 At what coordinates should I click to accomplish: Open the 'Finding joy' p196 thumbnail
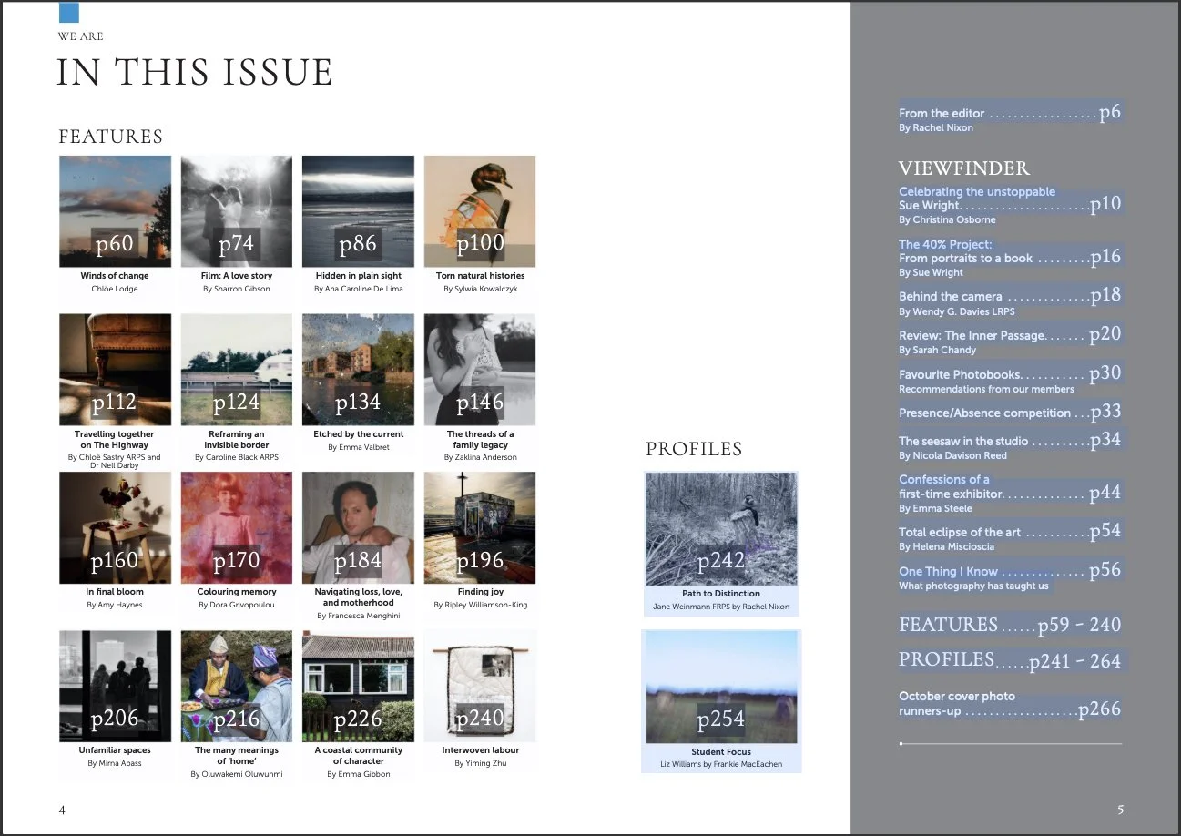pyautogui.click(x=480, y=527)
